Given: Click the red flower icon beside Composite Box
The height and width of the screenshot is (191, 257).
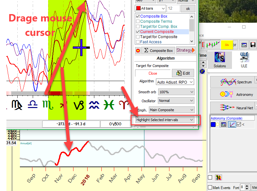Looking at the screenshot, I should tap(138, 50).
